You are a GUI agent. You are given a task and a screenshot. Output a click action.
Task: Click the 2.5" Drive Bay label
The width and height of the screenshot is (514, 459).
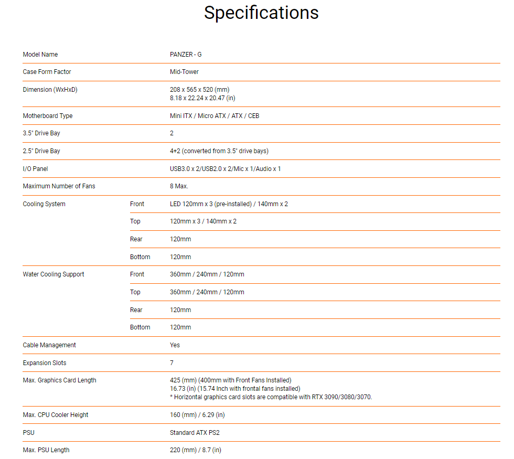[41, 151]
